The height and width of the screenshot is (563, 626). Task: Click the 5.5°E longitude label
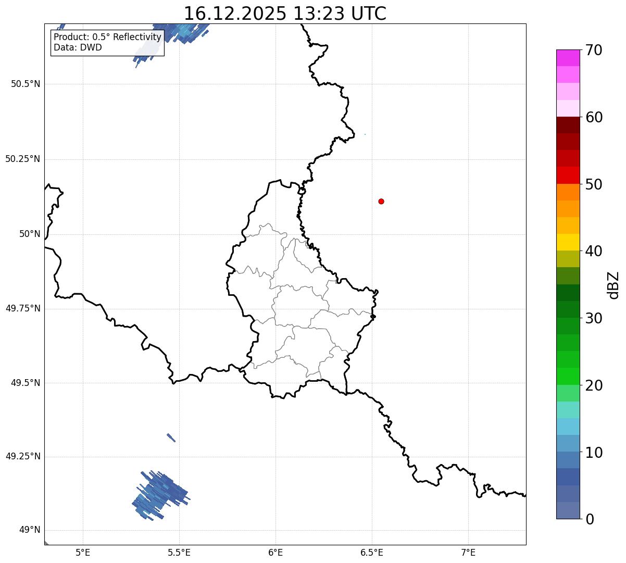[179, 553]
